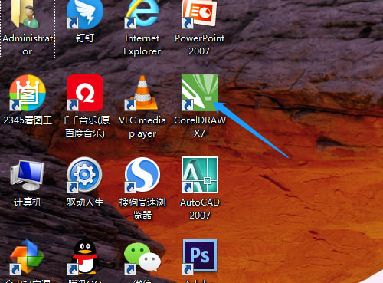The width and height of the screenshot is (383, 283).
Task: Click the "搜狗高速浏览器" label text
Action: [x=142, y=209]
